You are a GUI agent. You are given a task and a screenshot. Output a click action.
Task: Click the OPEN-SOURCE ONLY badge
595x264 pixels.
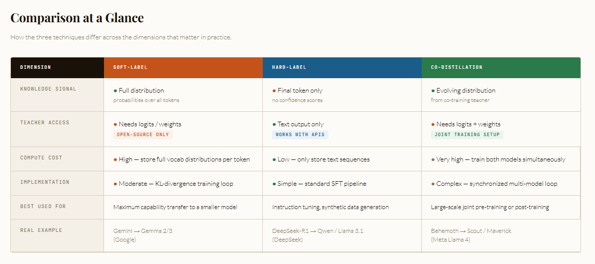143,135
